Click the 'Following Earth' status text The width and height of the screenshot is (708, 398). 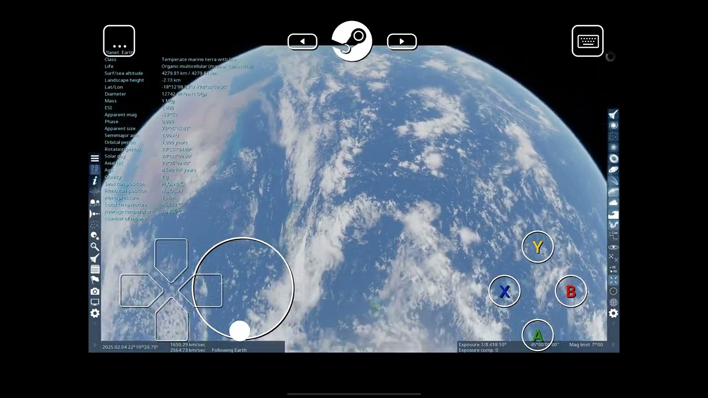(229, 350)
